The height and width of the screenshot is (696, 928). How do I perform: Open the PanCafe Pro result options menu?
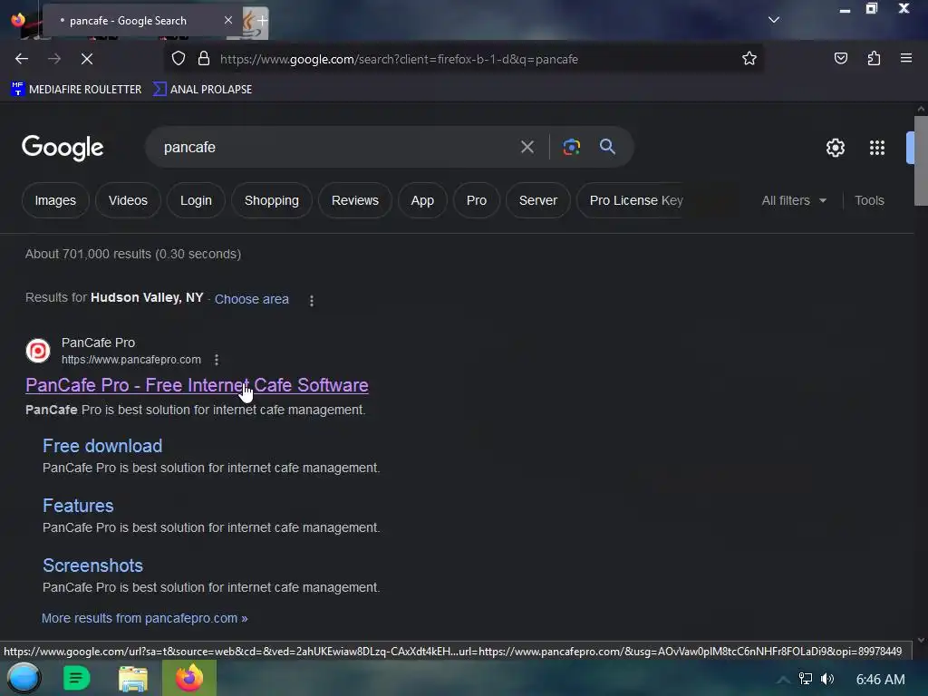(217, 360)
